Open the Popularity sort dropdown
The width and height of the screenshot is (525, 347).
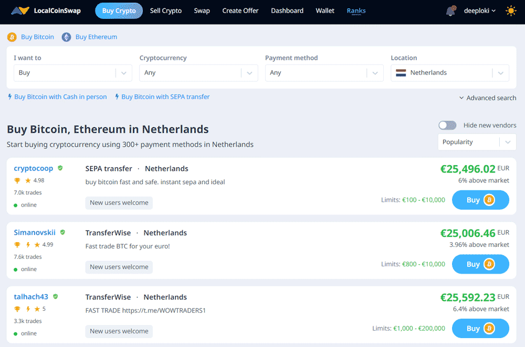(x=477, y=142)
